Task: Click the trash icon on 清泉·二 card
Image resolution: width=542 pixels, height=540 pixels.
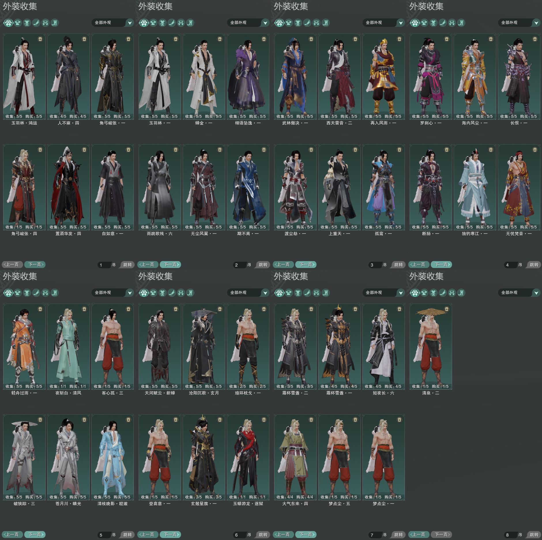Action: 447,309
